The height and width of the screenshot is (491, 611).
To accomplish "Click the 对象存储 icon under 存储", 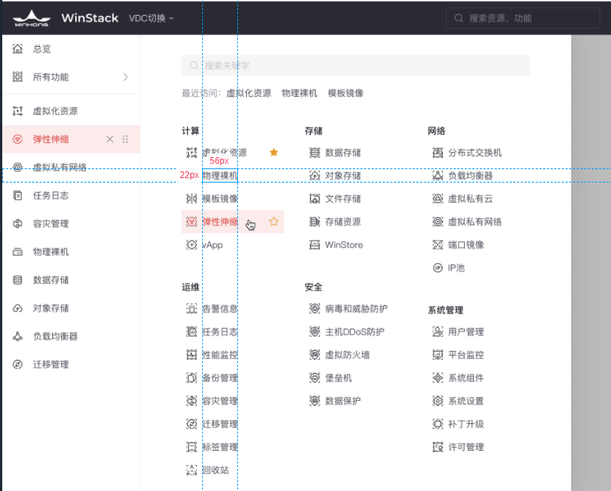I will [x=315, y=176].
